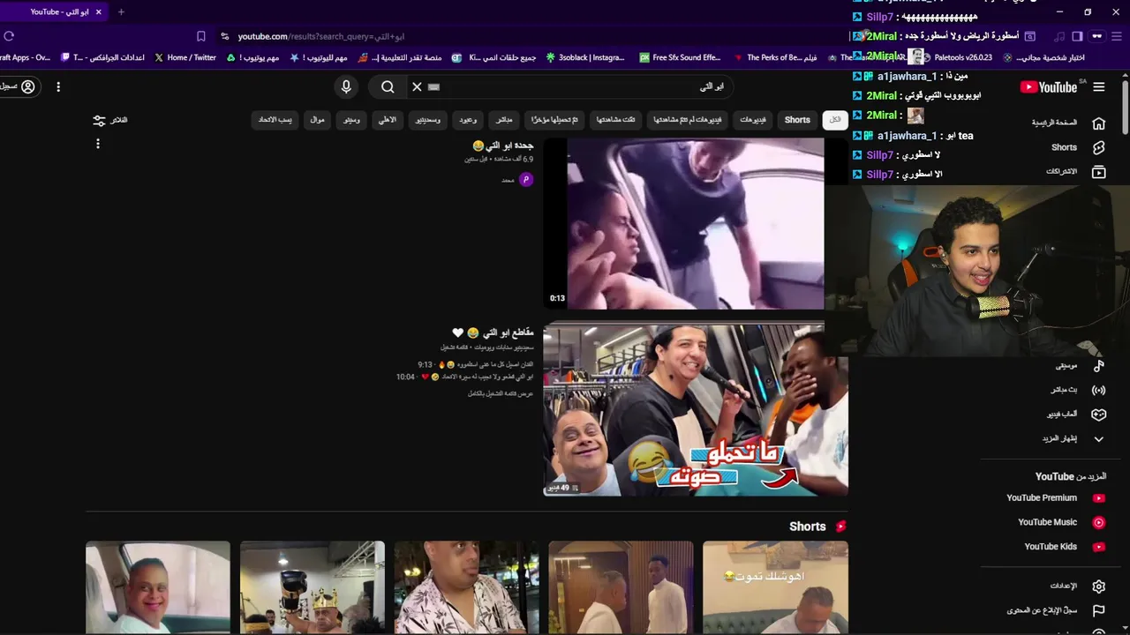Open Report history flag item
1130x635 pixels.
(1098, 610)
